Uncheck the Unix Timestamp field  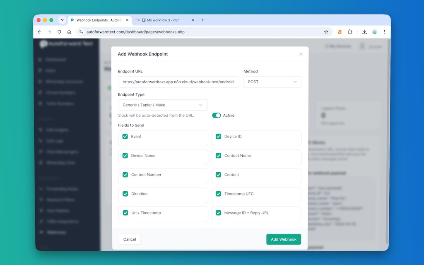coord(125,213)
